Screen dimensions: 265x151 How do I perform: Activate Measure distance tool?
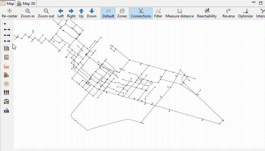[180, 13]
